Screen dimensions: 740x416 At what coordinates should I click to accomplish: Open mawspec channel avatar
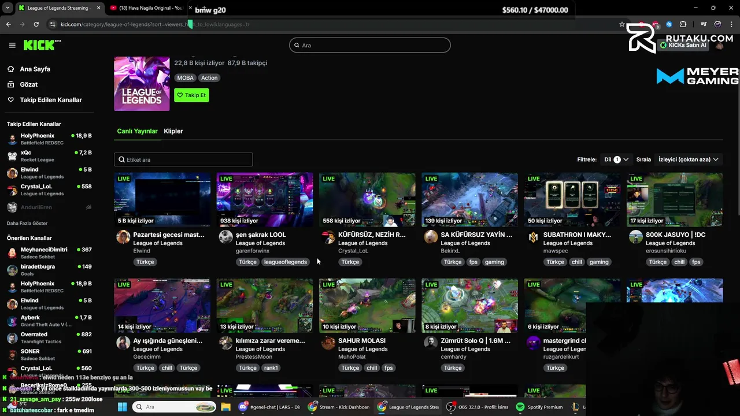coord(533,237)
